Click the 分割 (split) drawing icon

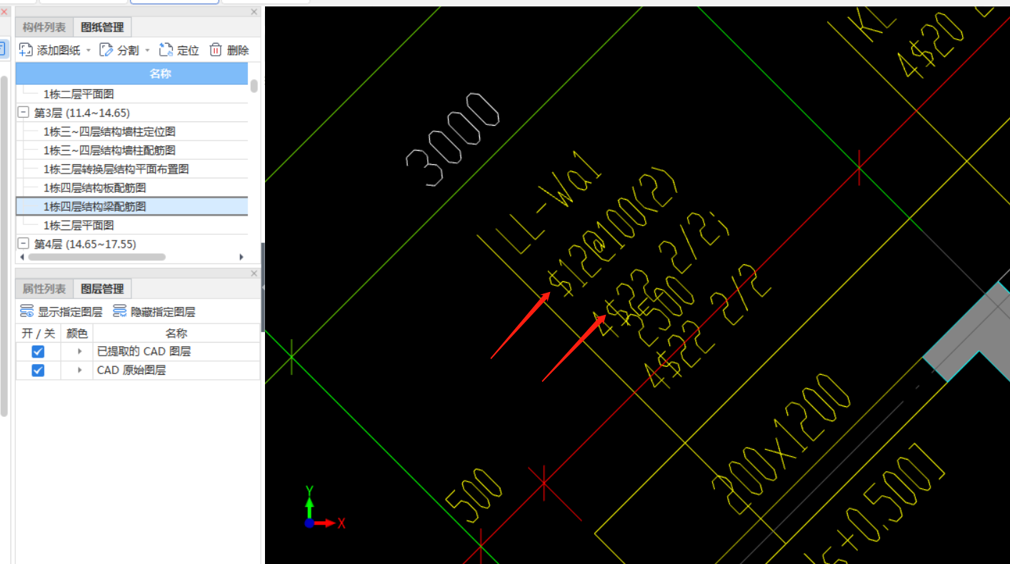106,50
